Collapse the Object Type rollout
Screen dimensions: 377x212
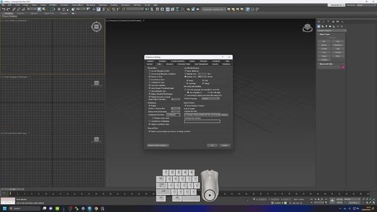tap(325, 34)
